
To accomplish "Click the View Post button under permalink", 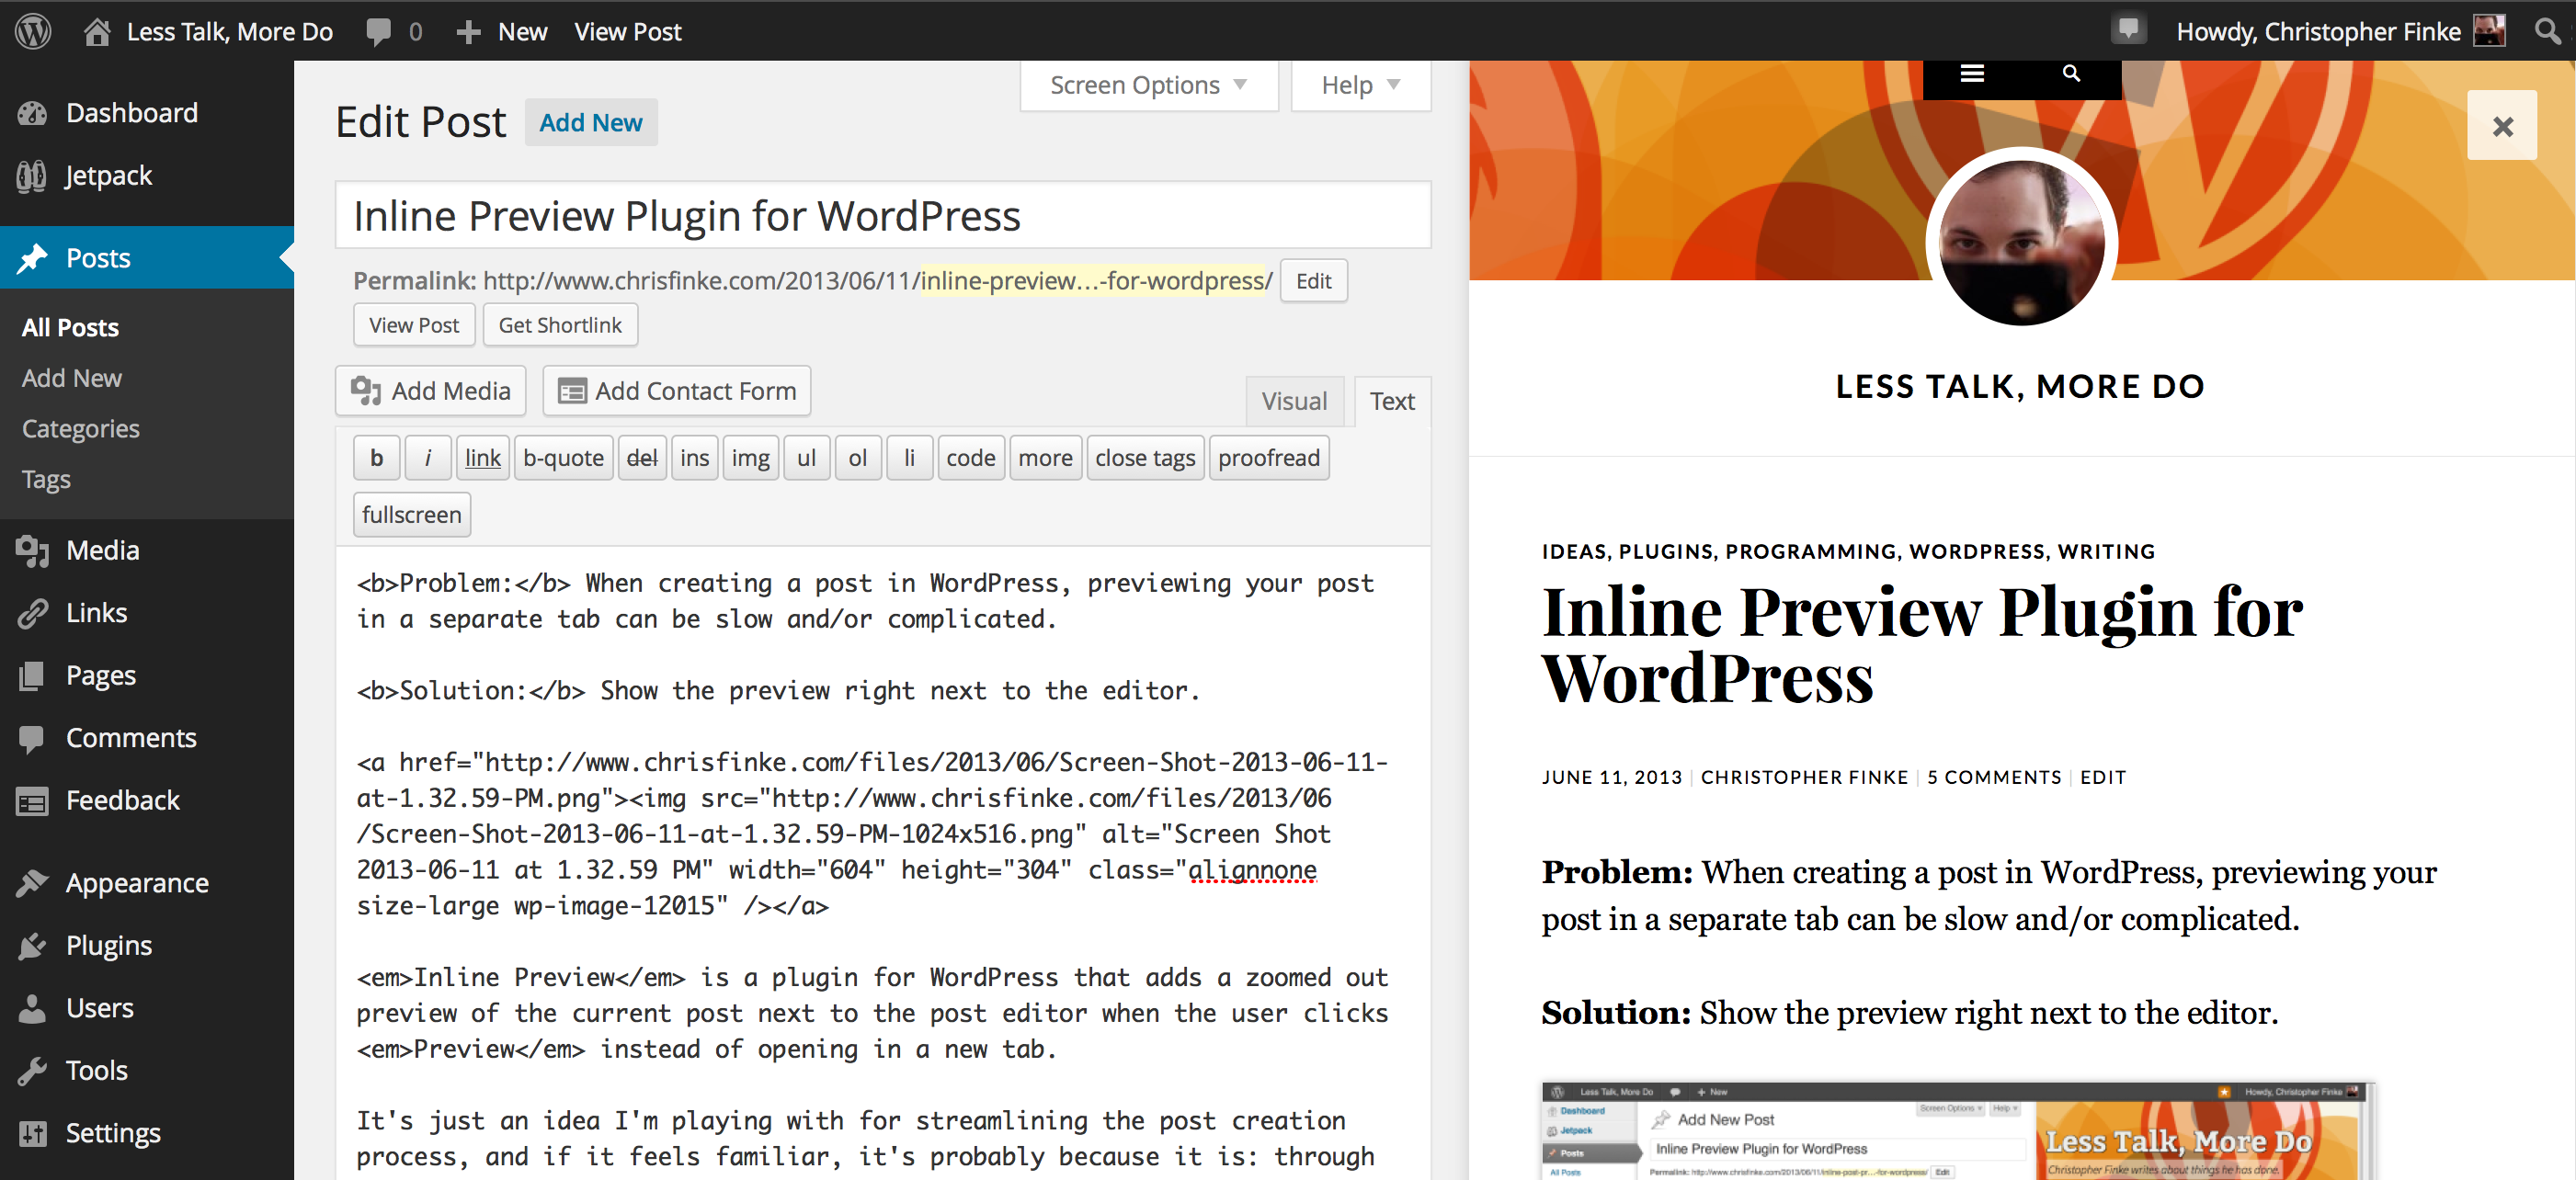I will (414, 325).
